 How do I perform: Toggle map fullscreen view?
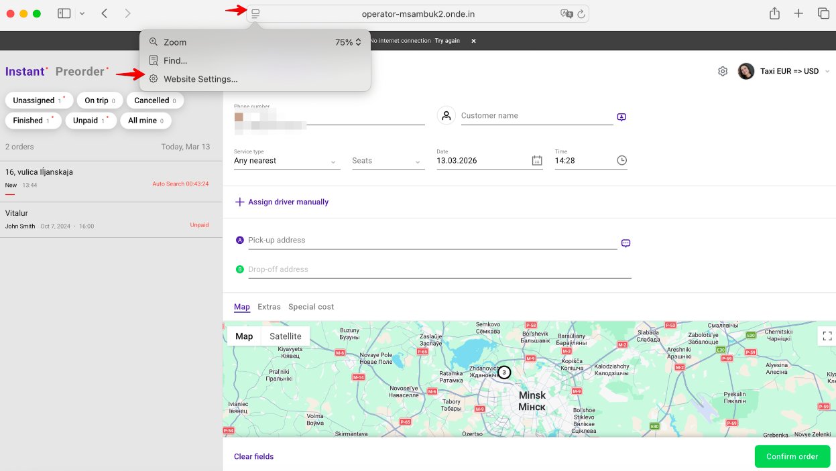click(827, 336)
